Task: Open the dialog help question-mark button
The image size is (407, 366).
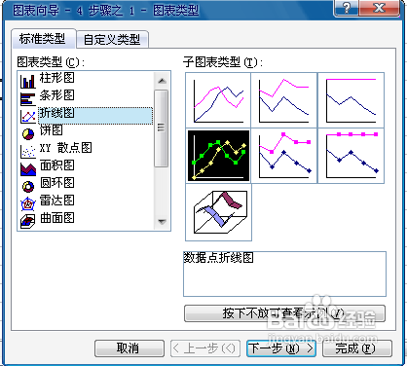Action: pos(347,8)
